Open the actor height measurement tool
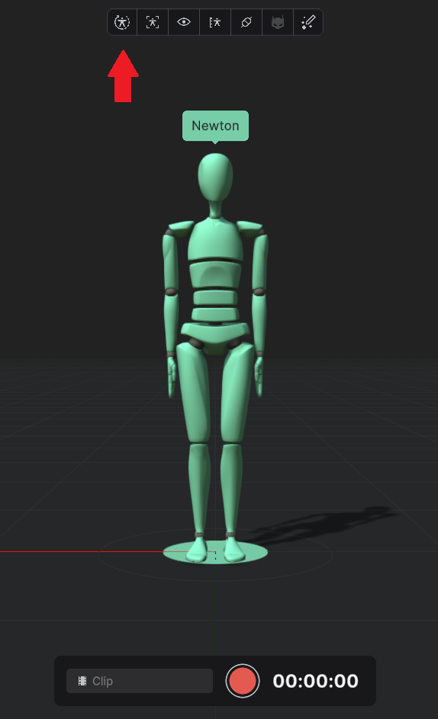This screenshot has width=438, height=719. pos(215,22)
